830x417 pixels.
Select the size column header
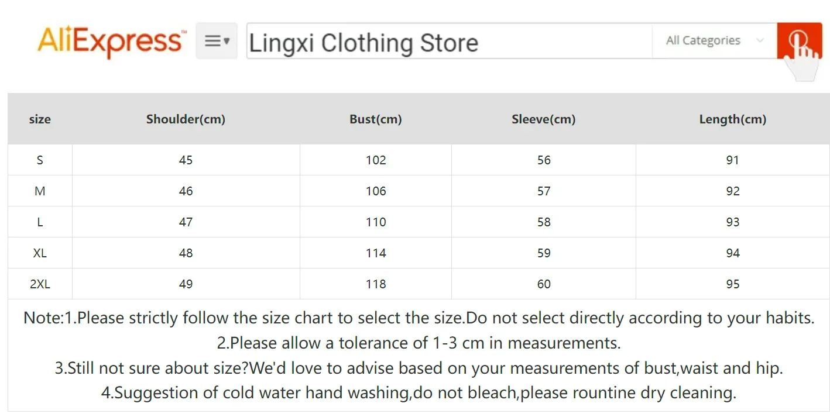tap(40, 119)
